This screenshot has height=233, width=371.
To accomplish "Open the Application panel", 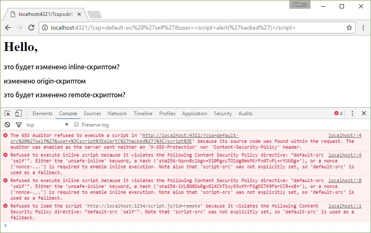I will point(195,114).
